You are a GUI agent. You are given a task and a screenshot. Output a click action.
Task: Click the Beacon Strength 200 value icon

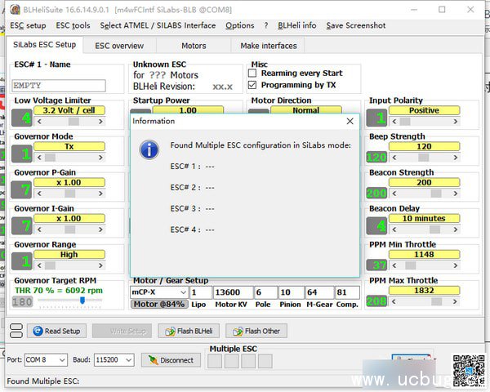[376, 192]
